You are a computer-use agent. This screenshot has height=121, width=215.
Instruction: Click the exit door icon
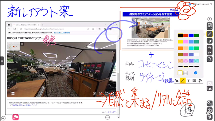point(209,117)
